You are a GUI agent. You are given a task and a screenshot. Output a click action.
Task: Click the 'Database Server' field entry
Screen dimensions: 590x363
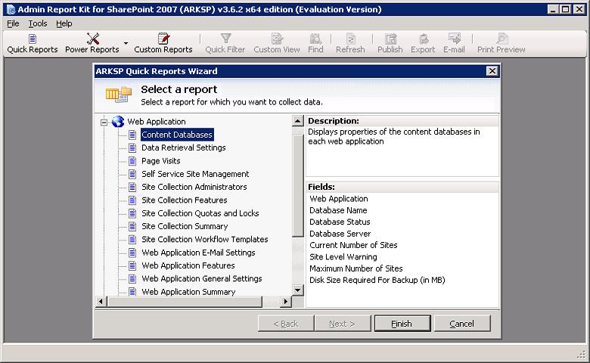point(340,234)
